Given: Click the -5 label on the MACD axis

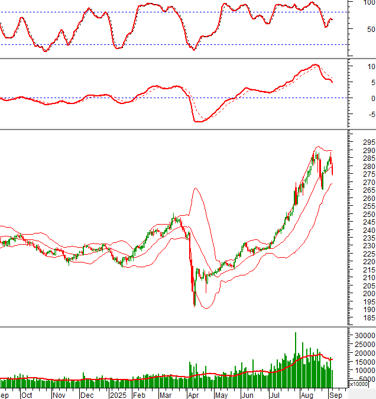Looking at the screenshot, I should click(x=372, y=115).
